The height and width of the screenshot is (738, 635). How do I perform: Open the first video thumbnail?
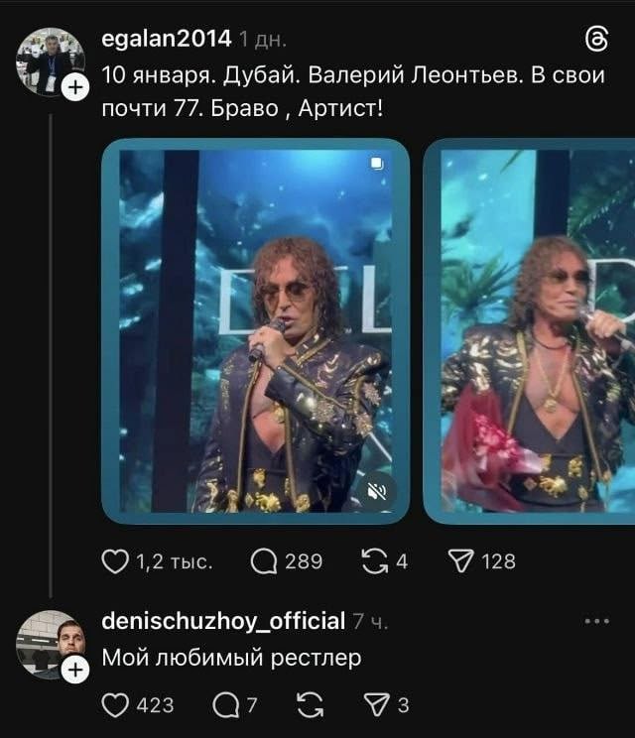(x=255, y=331)
